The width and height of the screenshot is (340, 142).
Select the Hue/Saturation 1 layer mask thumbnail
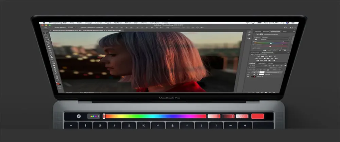pos(262,72)
